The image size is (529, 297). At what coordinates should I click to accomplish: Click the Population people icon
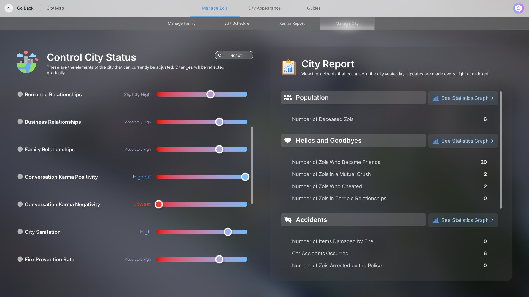287,98
